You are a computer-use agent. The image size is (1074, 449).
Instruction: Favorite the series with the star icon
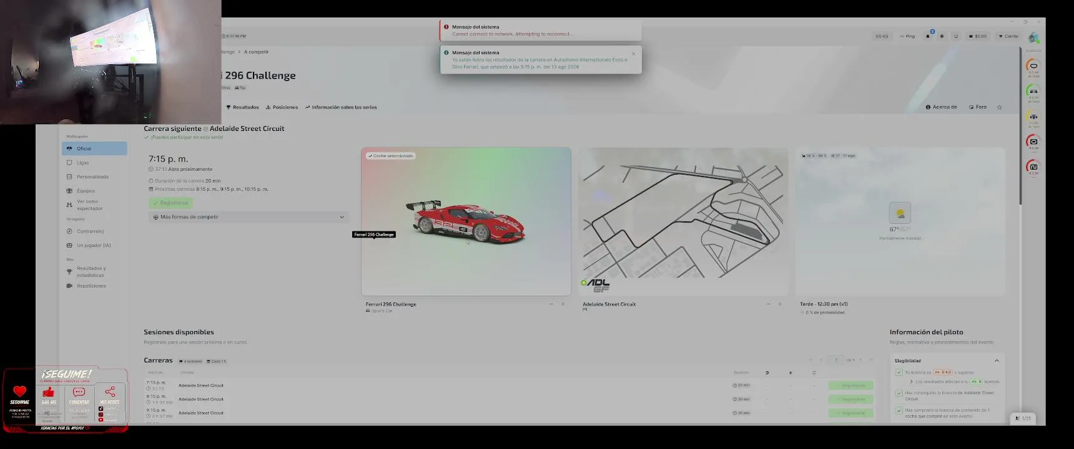click(999, 107)
